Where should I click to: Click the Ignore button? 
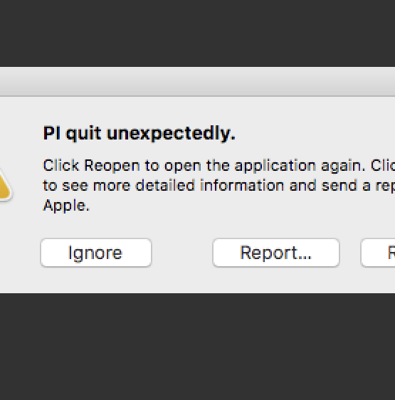pyautogui.click(x=96, y=253)
